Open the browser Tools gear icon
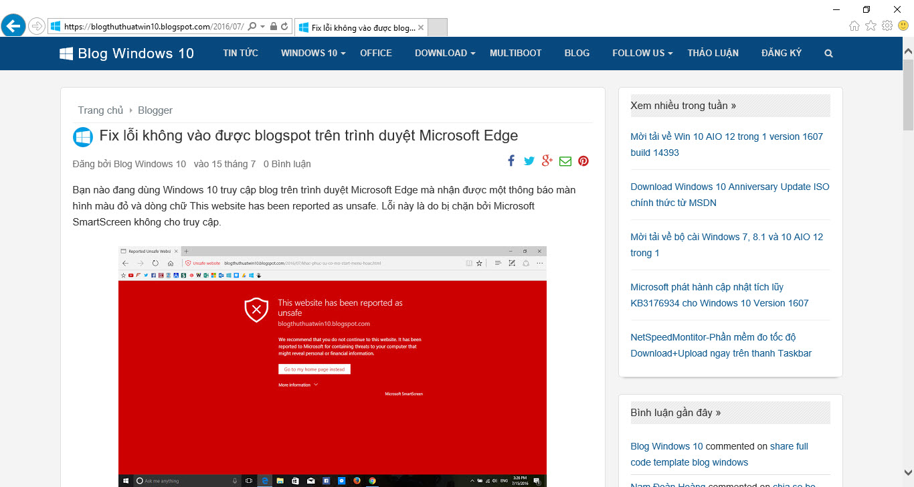The width and height of the screenshot is (914, 487). point(887,26)
